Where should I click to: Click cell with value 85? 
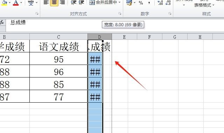58,84
